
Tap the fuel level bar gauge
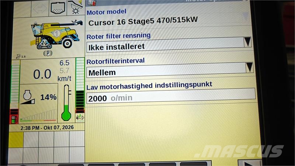click(x=15, y=87)
